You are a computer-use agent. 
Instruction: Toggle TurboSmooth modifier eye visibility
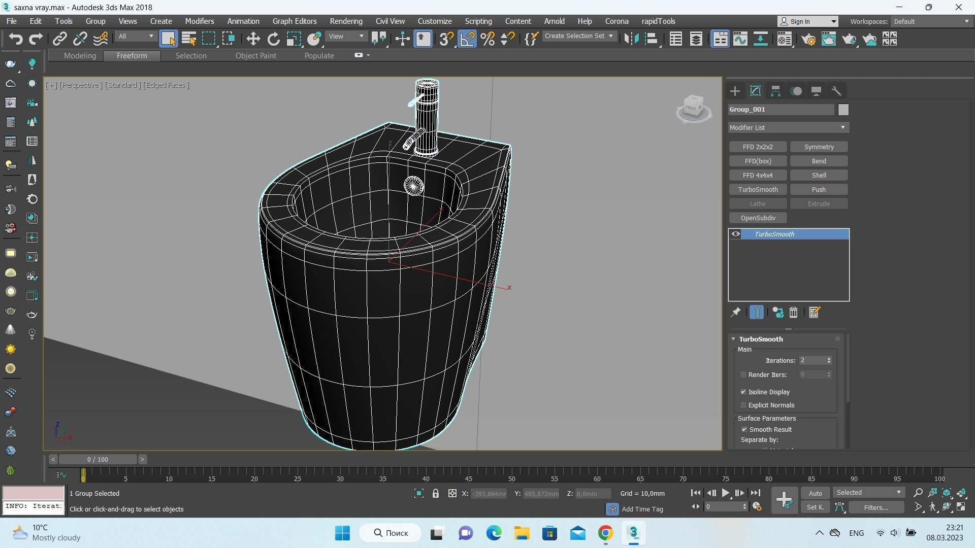[735, 234]
